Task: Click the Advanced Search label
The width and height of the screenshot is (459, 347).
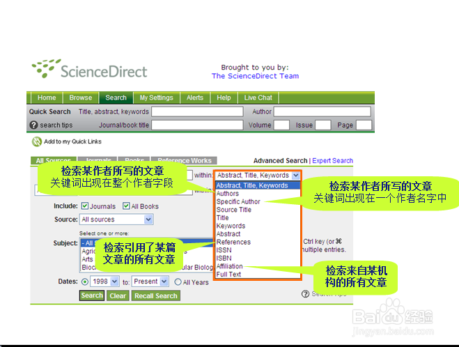Action: coord(281,161)
